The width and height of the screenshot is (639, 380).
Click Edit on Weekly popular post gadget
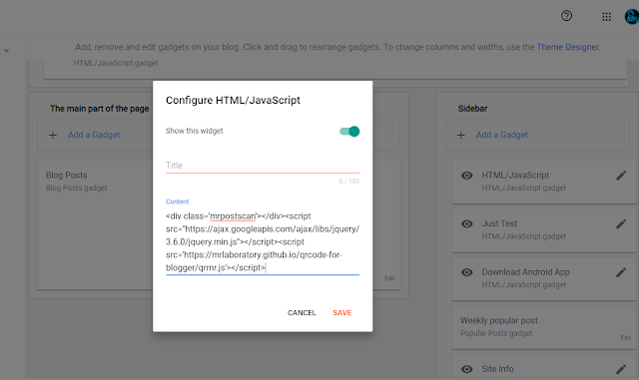click(626, 338)
